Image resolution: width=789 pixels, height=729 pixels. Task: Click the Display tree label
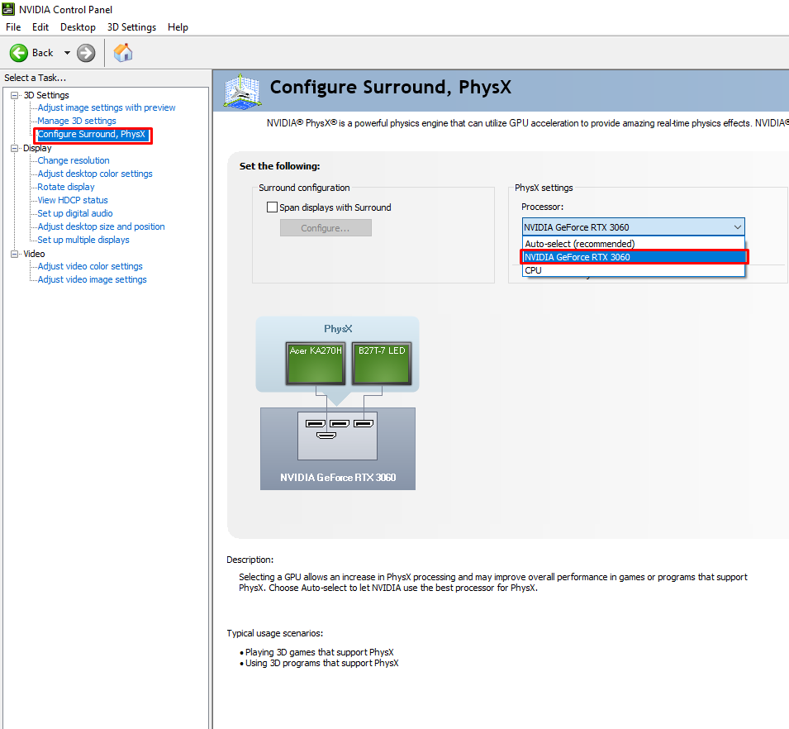click(37, 148)
